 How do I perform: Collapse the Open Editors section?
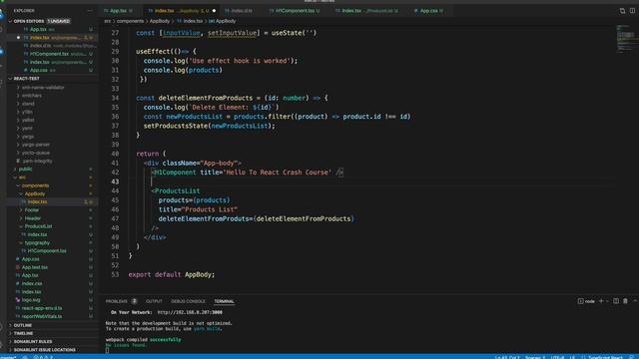[x=10, y=21]
